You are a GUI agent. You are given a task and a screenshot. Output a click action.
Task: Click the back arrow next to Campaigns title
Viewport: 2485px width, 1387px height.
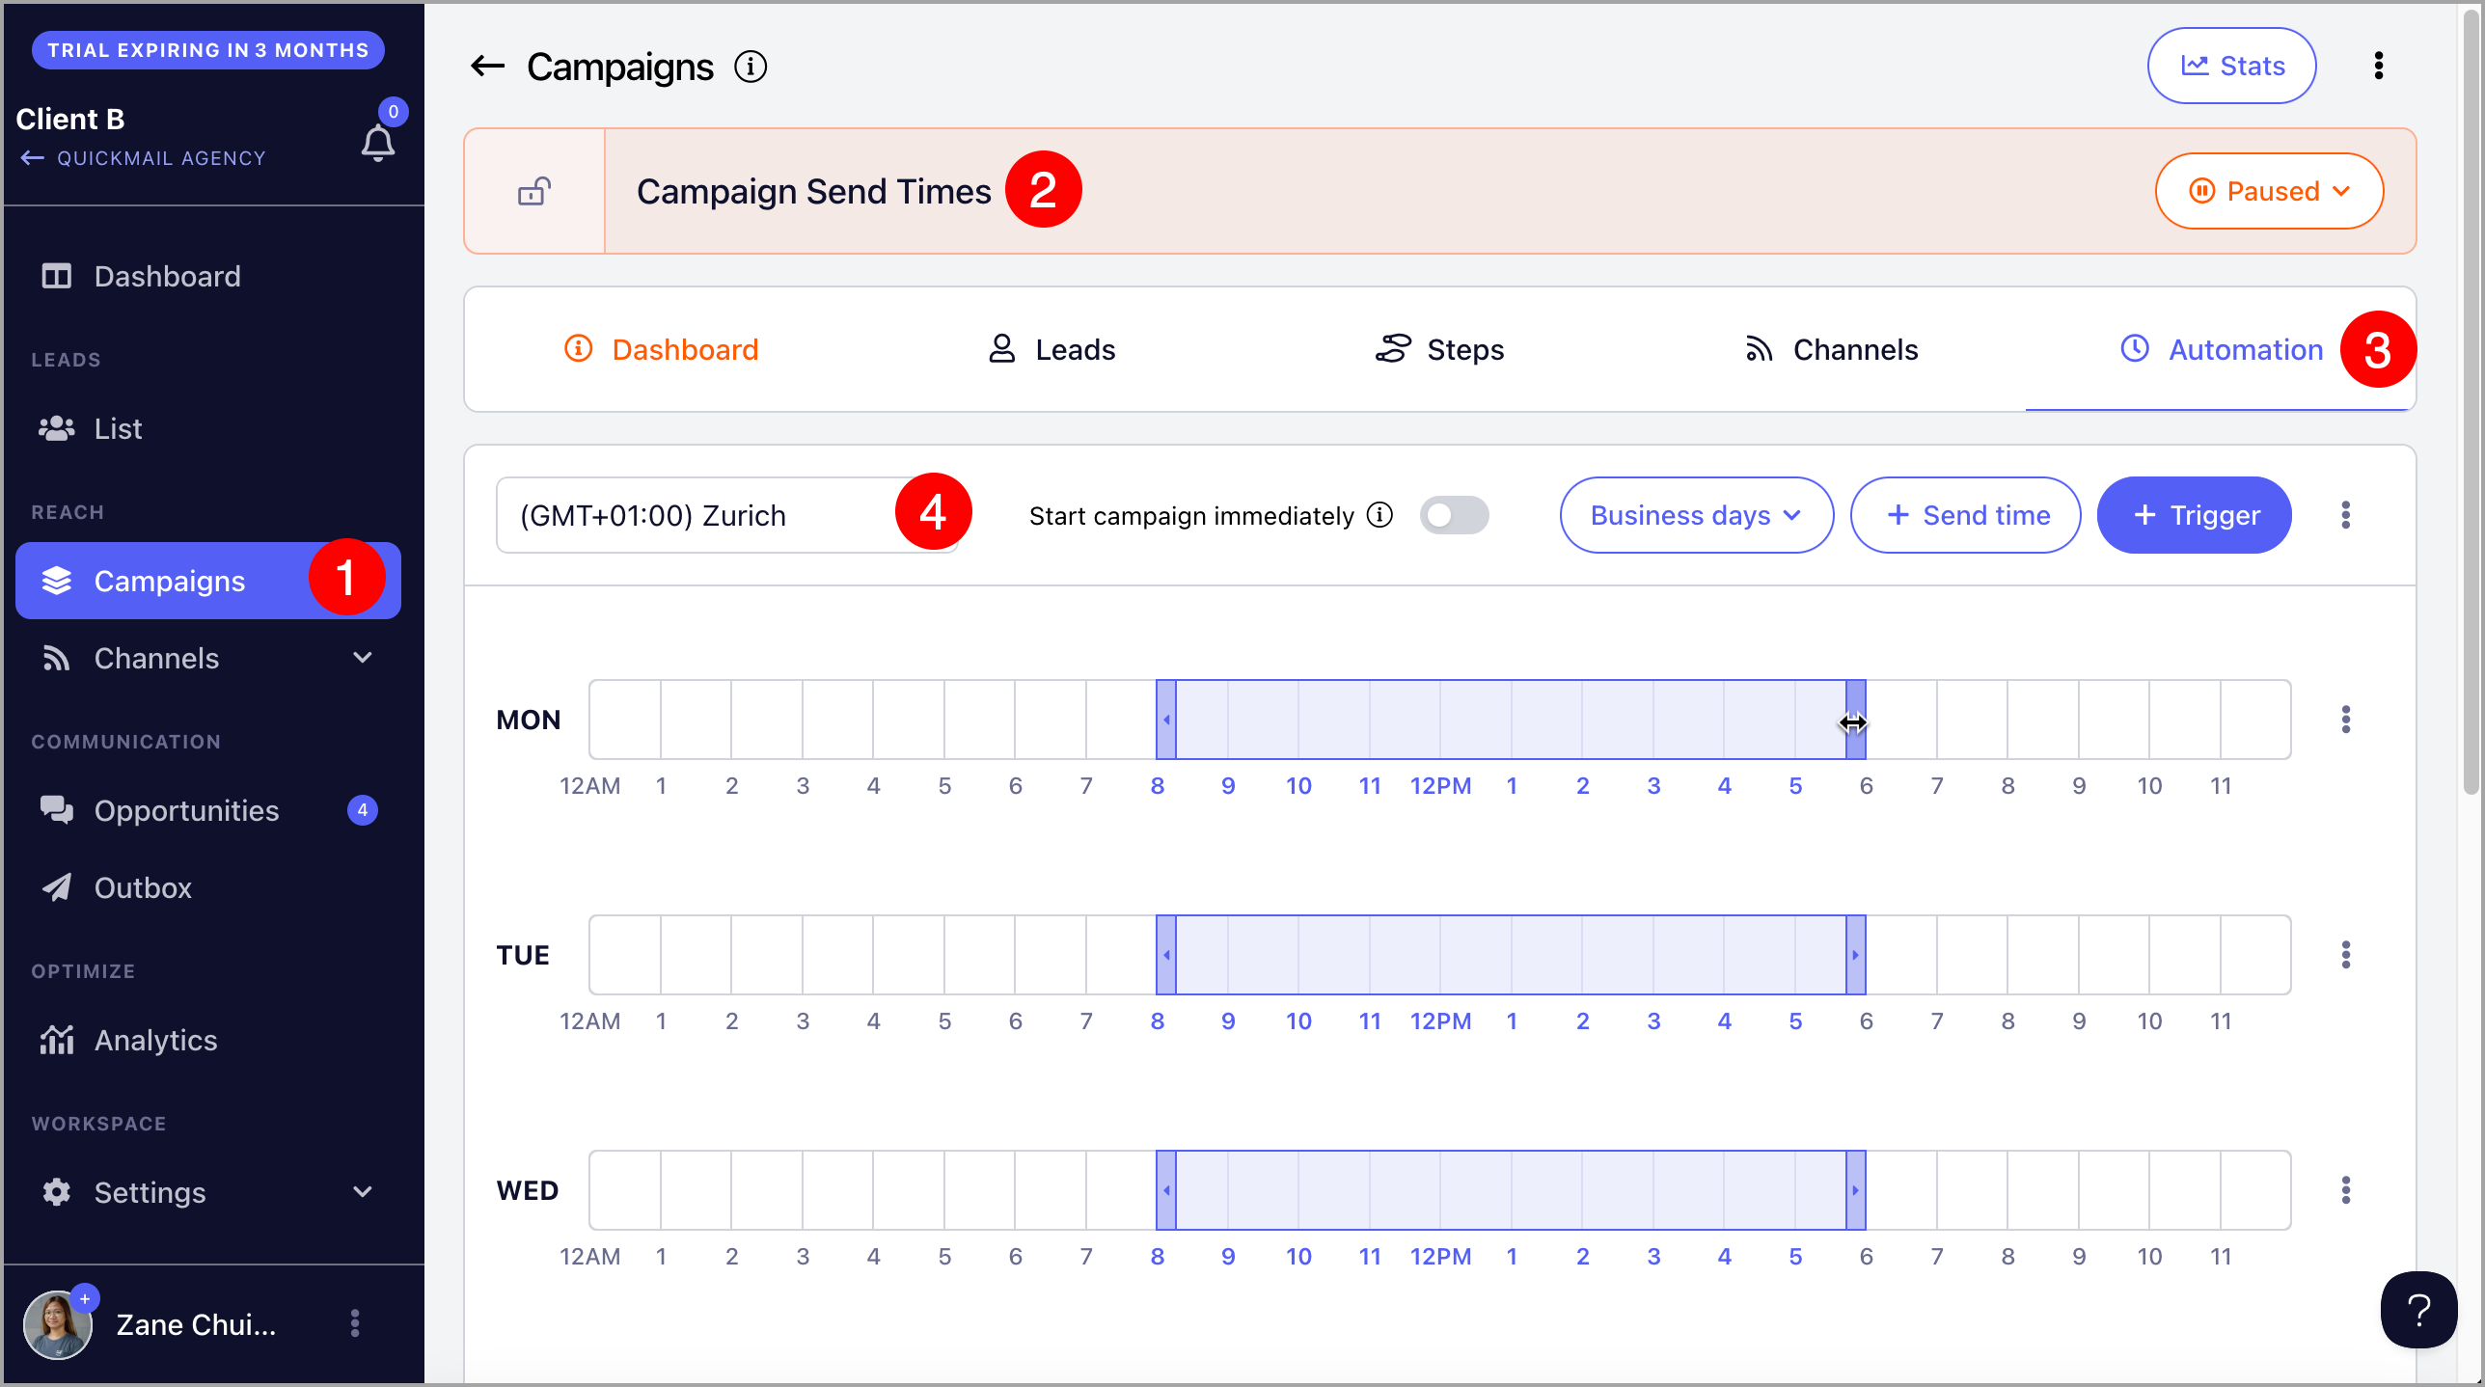487,67
